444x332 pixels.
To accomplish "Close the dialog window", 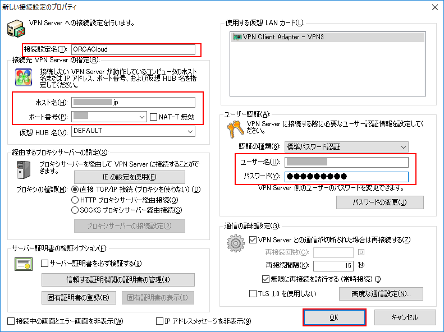I will coord(435,7).
